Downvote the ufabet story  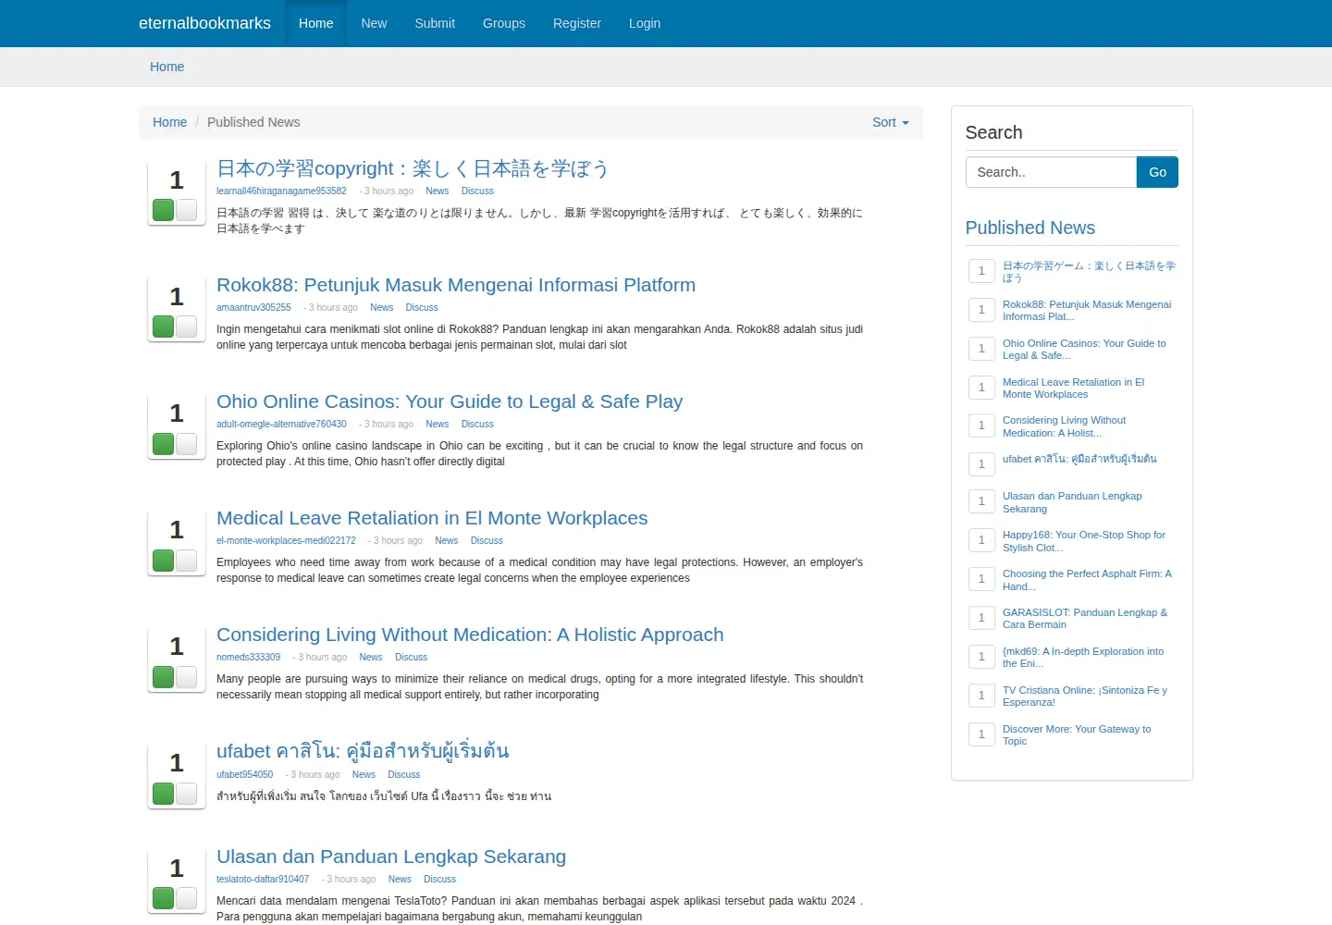(x=187, y=793)
